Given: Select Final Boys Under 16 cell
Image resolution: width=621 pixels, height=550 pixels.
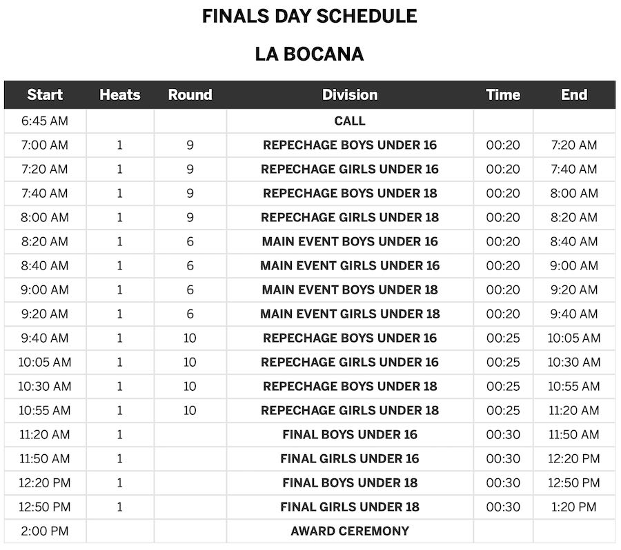Looking at the screenshot, I should [x=350, y=434].
